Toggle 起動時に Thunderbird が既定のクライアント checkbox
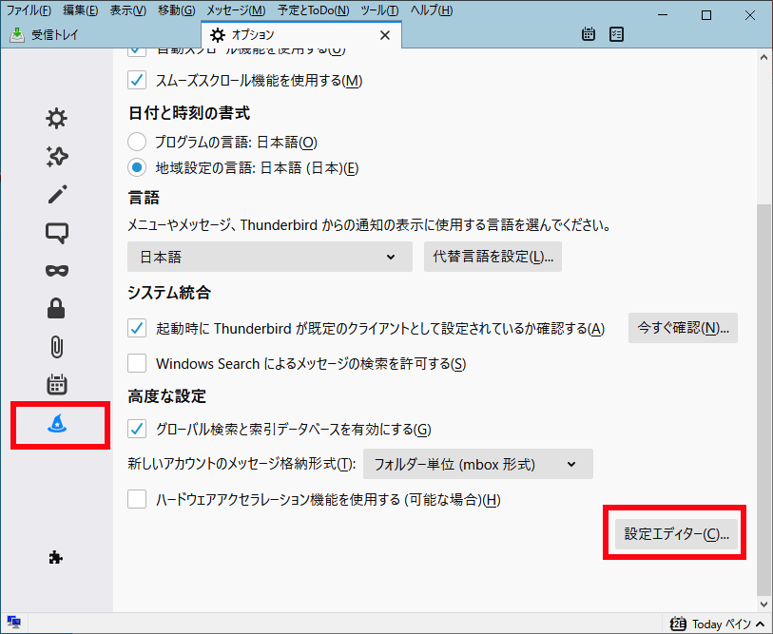773x634 pixels. tap(137, 328)
